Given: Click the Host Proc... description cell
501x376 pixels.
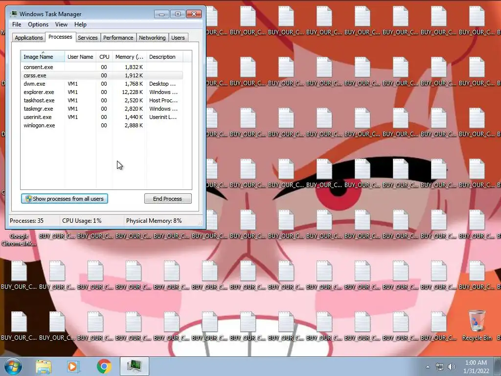Looking at the screenshot, I should (x=163, y=100).
